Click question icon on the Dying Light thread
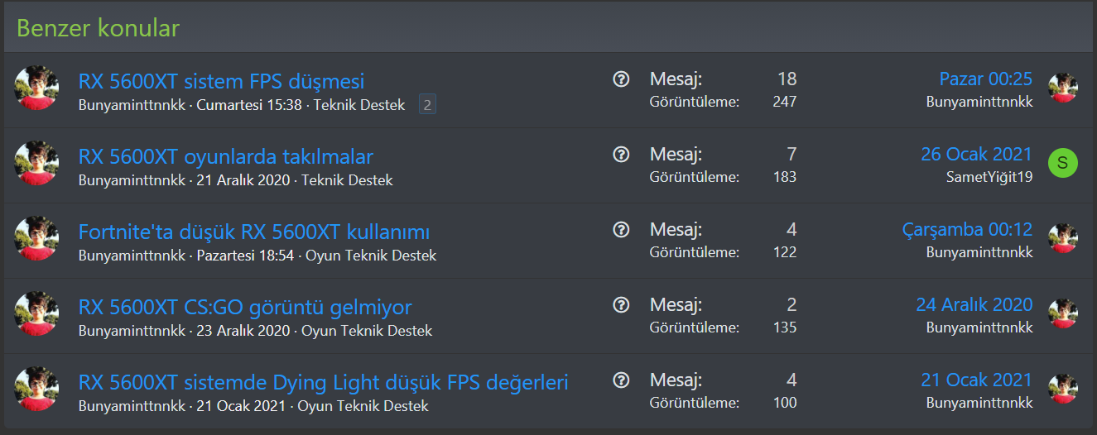 point(622,380)
